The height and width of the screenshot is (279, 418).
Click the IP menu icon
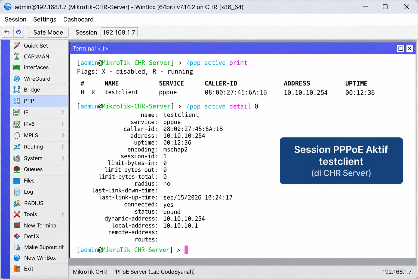pos(17,112)
